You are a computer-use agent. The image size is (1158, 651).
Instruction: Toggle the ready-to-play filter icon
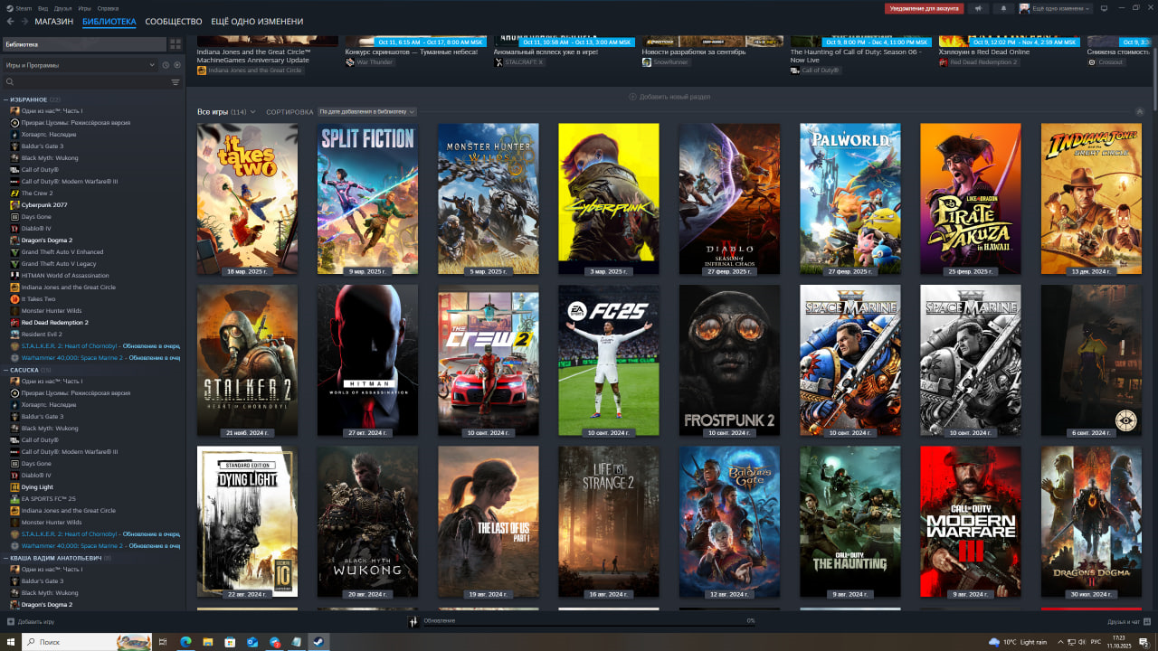pyautogui.click(x=177, y=65)
